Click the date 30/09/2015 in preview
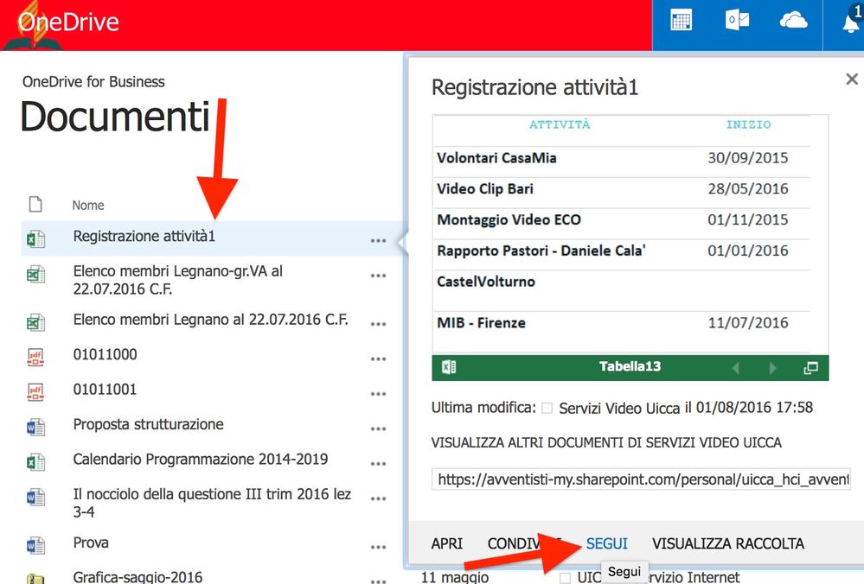The width and height of the screenshot is (864, 584). click(748, 158)
